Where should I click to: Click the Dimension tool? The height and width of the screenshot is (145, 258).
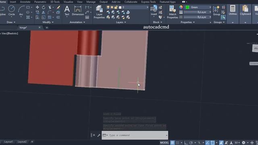click(78, 10)
